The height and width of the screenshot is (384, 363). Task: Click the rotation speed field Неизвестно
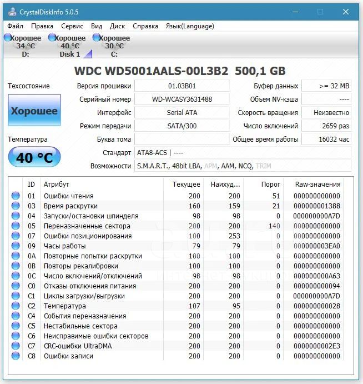(326, 112)
